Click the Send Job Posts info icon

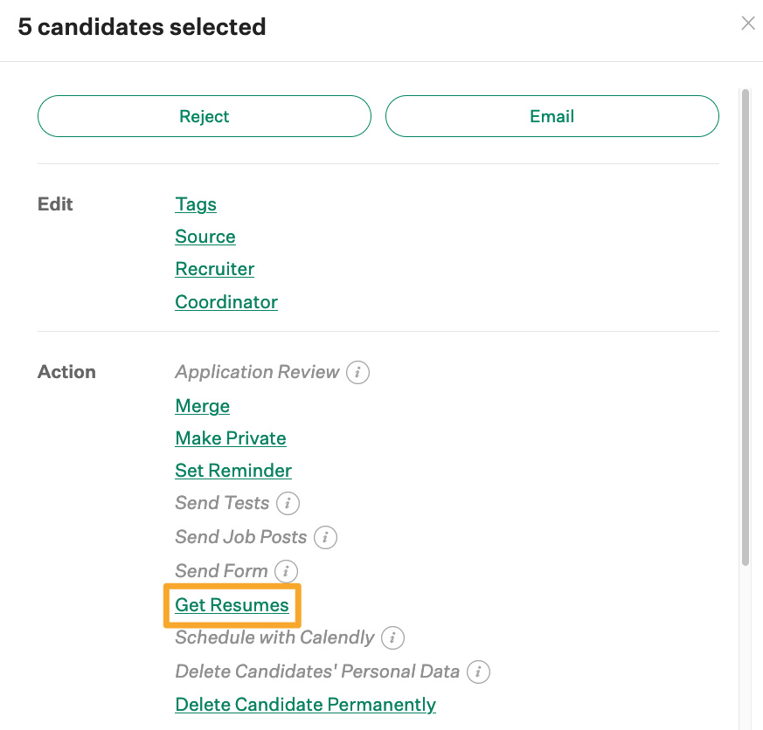tap(325, 538)
